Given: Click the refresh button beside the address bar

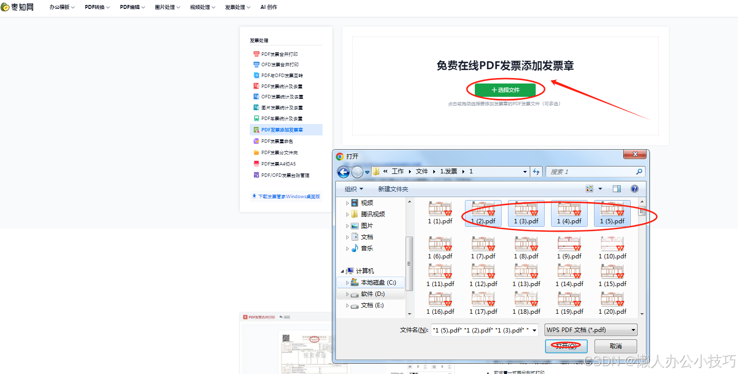Looking at the screenshot, I should tap(536, 171).
